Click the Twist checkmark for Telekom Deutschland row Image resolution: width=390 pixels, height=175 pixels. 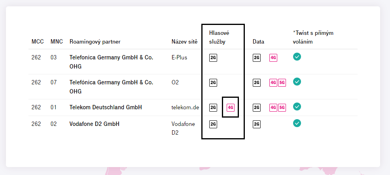click(x=297, y=107)
